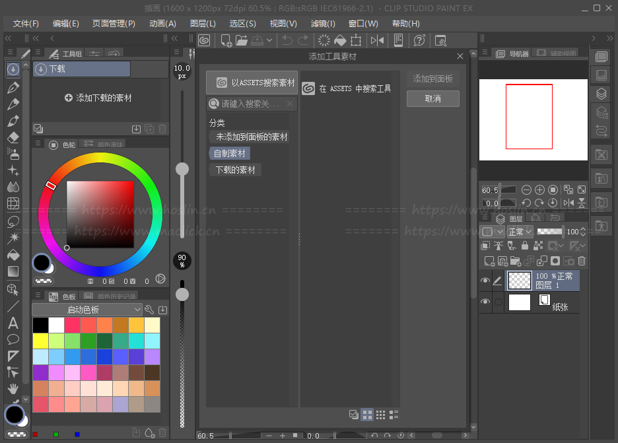Click the Clip Studio logo icon in the command bar
The width and height of the screenshot is (618, 443).
[205, 40]
